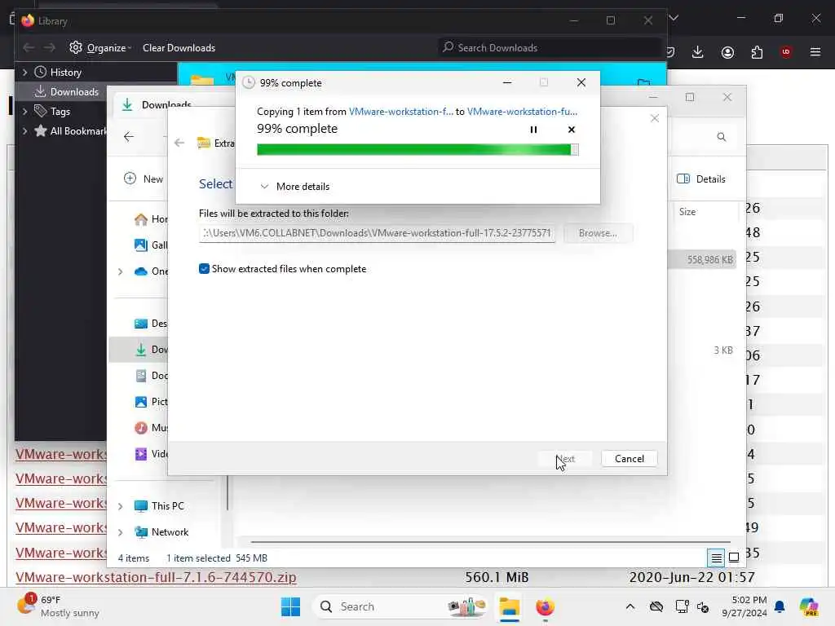Open Desktop in Explorer sidebar

(x=151, y=323)
